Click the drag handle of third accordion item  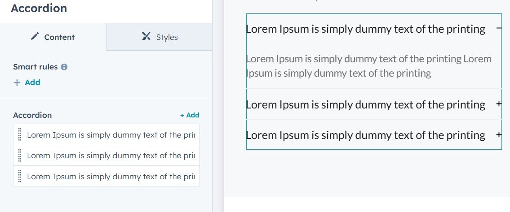(x=20, y=176)
